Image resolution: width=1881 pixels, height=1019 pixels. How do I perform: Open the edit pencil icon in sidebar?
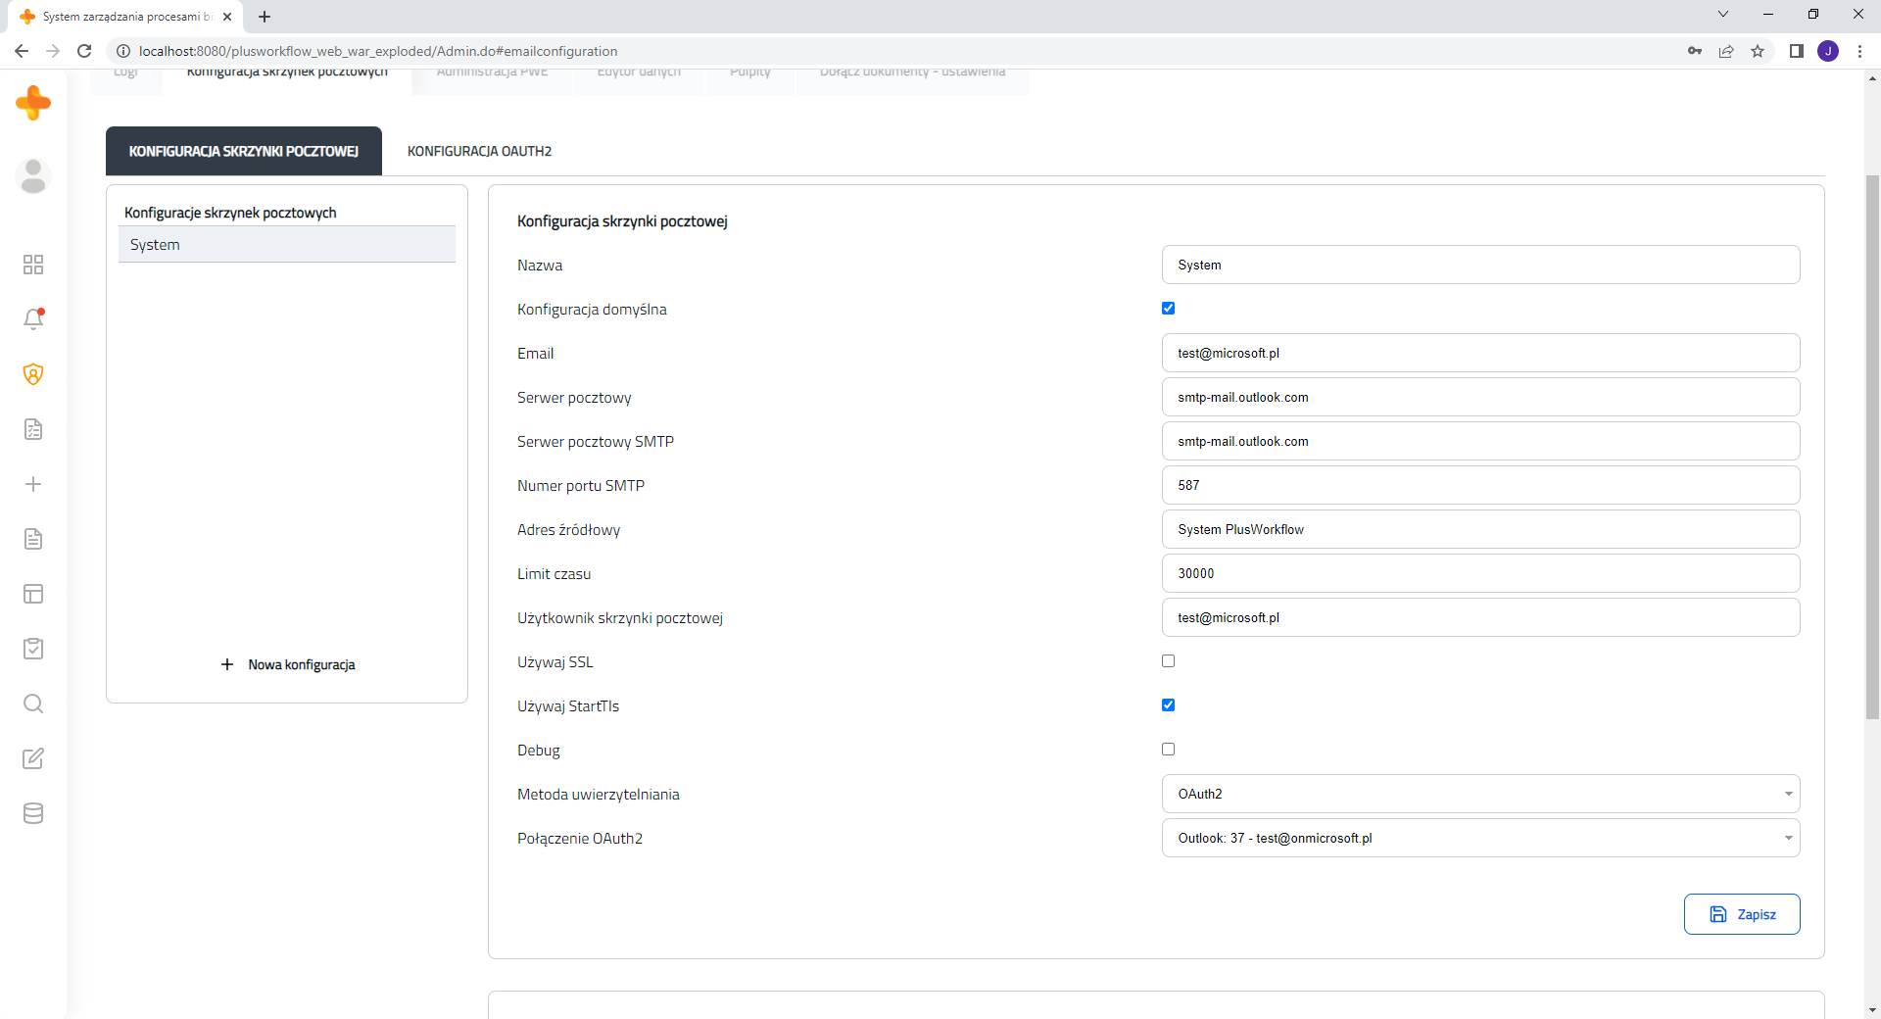coord(33,758)
